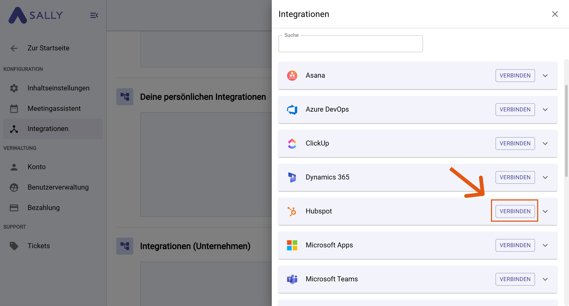Click the persönliche Integrationen section icon
Image resolution: width=569 pixels, height=306 pixels.
[125, 97]
